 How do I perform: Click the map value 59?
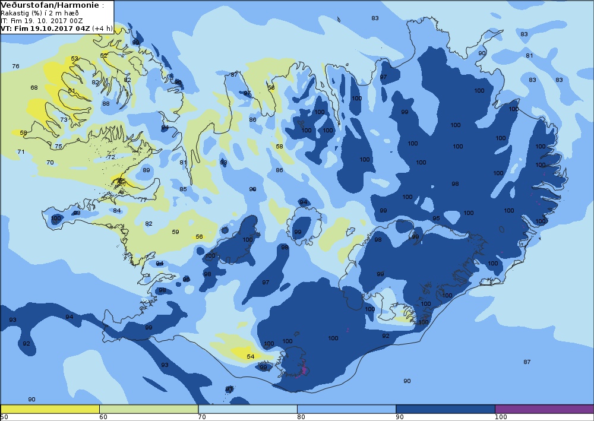(x=175, y=232)
